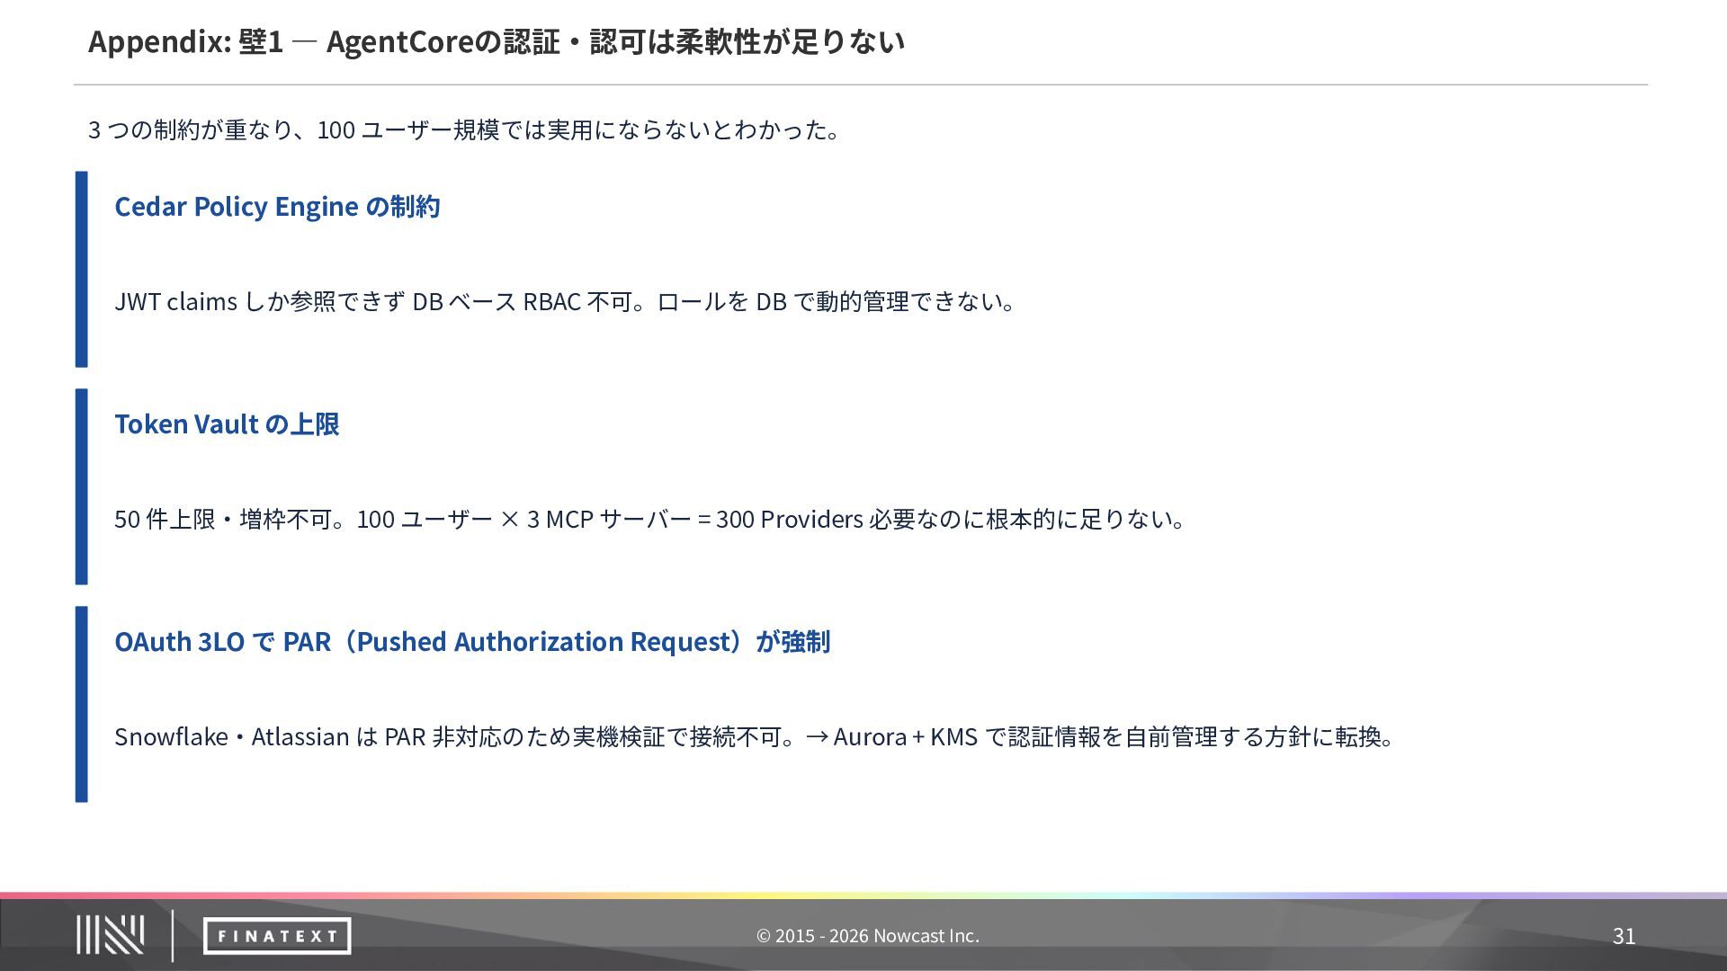The width and height of the screenshot is (1727, 971).
Task: Click the intro sentence about 100 users
Action: [464, 129]
